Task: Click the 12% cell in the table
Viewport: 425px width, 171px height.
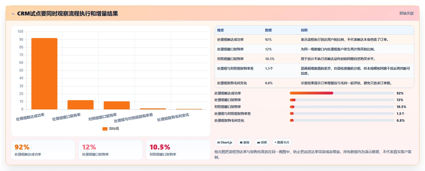Action: pyautogui.click(x=268, y=49)
